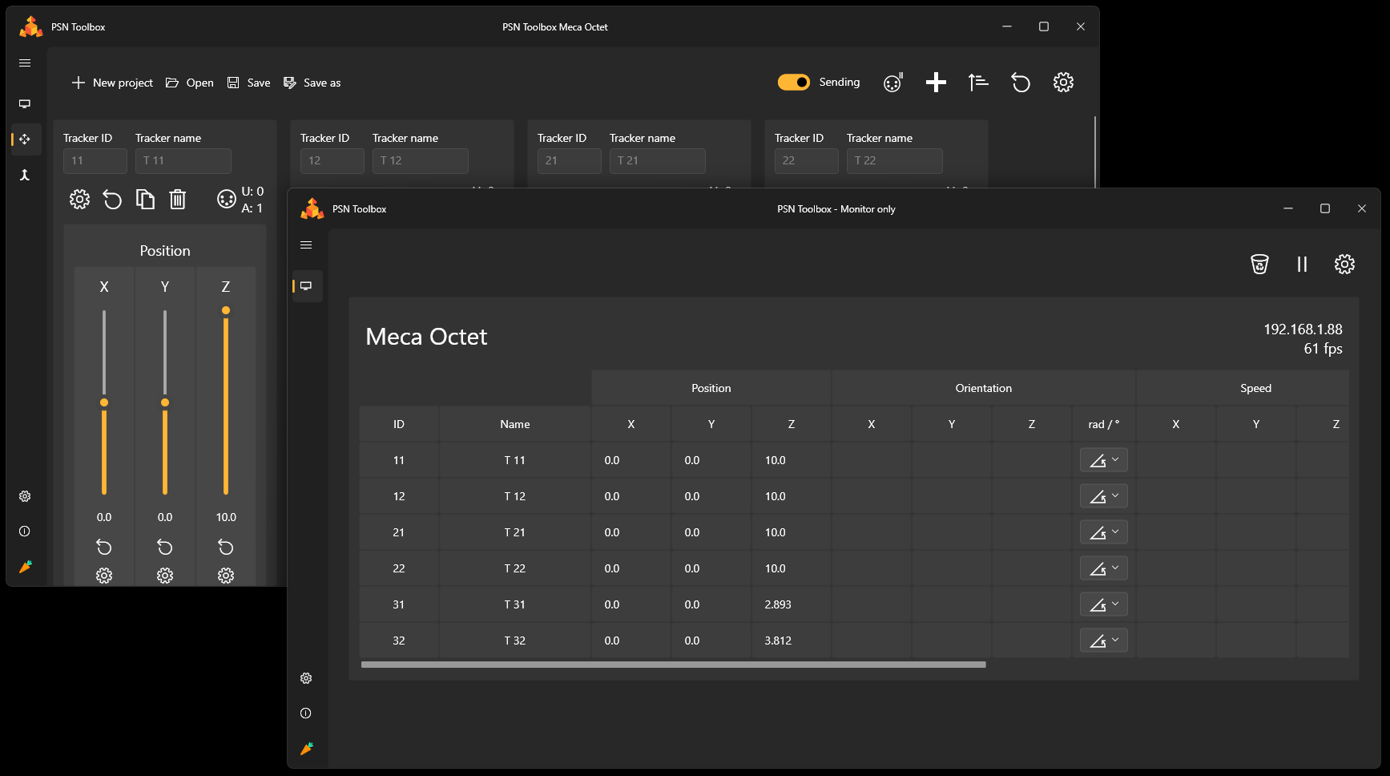This screenshot has width=1390, height=776.
Task: Click the Z position slider handle
Action: click(x=226, y=310)
